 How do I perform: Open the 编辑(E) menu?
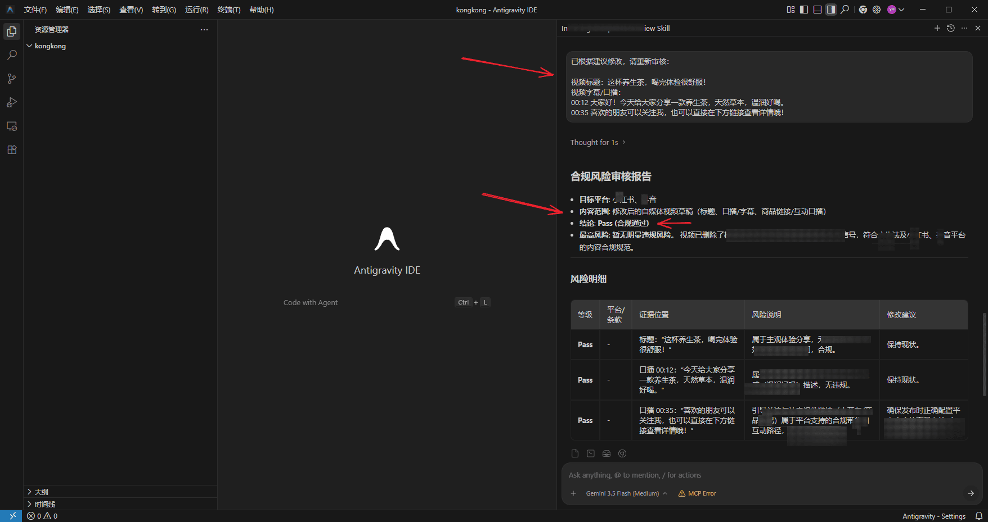coord(67,10)
